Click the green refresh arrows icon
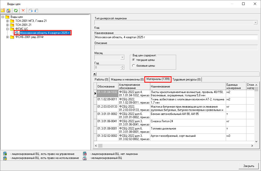The image size is (261, 171). tap(16, 11)
